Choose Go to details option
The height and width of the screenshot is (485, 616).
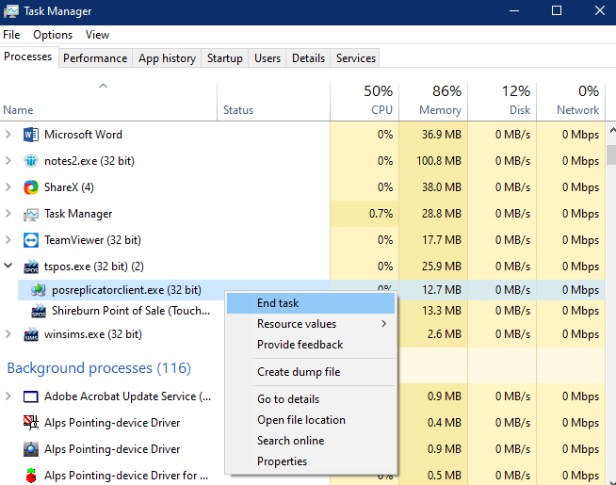coord(311,399)
